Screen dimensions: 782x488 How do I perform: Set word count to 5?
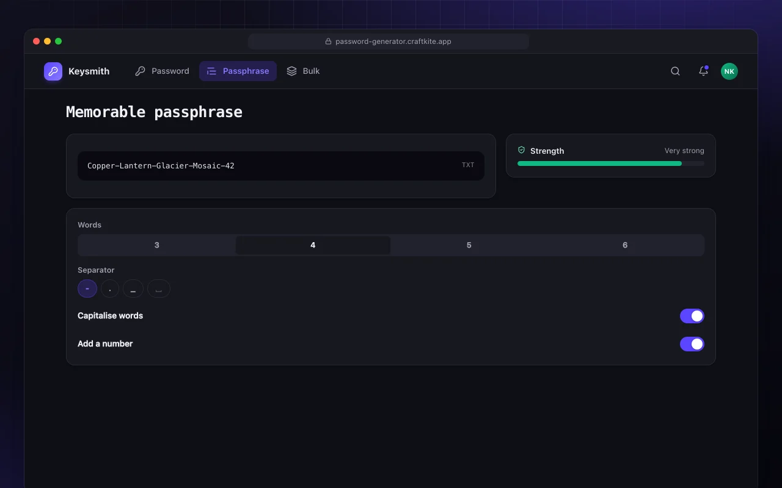pos(469,245)
